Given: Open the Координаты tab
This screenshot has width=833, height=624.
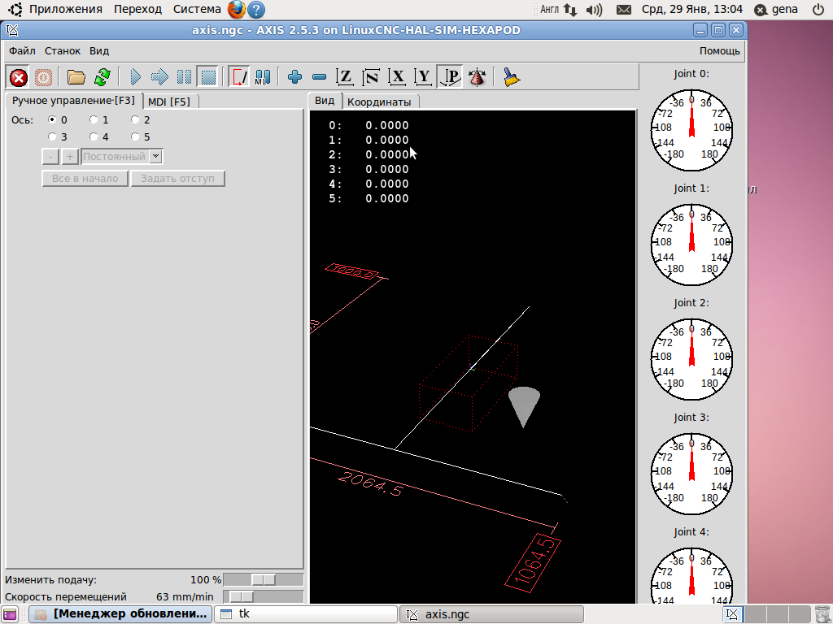Looking at the screenshot, I should tap(378, 102).
